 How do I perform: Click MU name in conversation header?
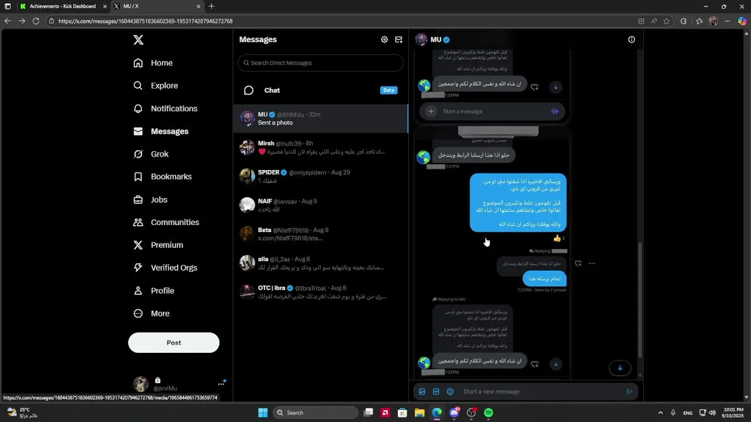[435, 40]
